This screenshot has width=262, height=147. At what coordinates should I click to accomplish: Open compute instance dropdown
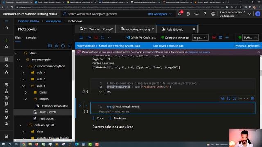pos(200,38)
